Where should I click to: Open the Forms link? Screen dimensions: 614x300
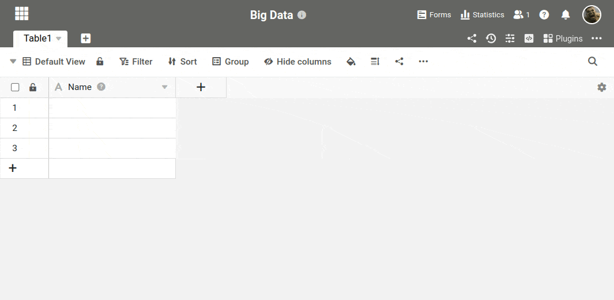click(434, 15)
